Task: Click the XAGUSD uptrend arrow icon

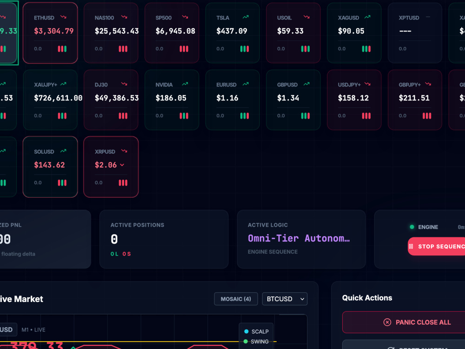Action: coord(367,17)
